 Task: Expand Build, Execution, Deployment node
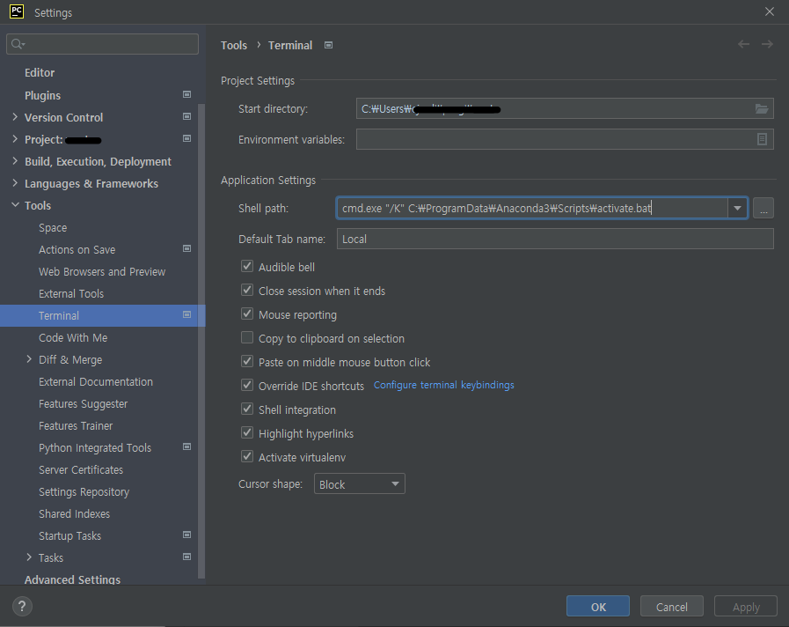[15, 161]
